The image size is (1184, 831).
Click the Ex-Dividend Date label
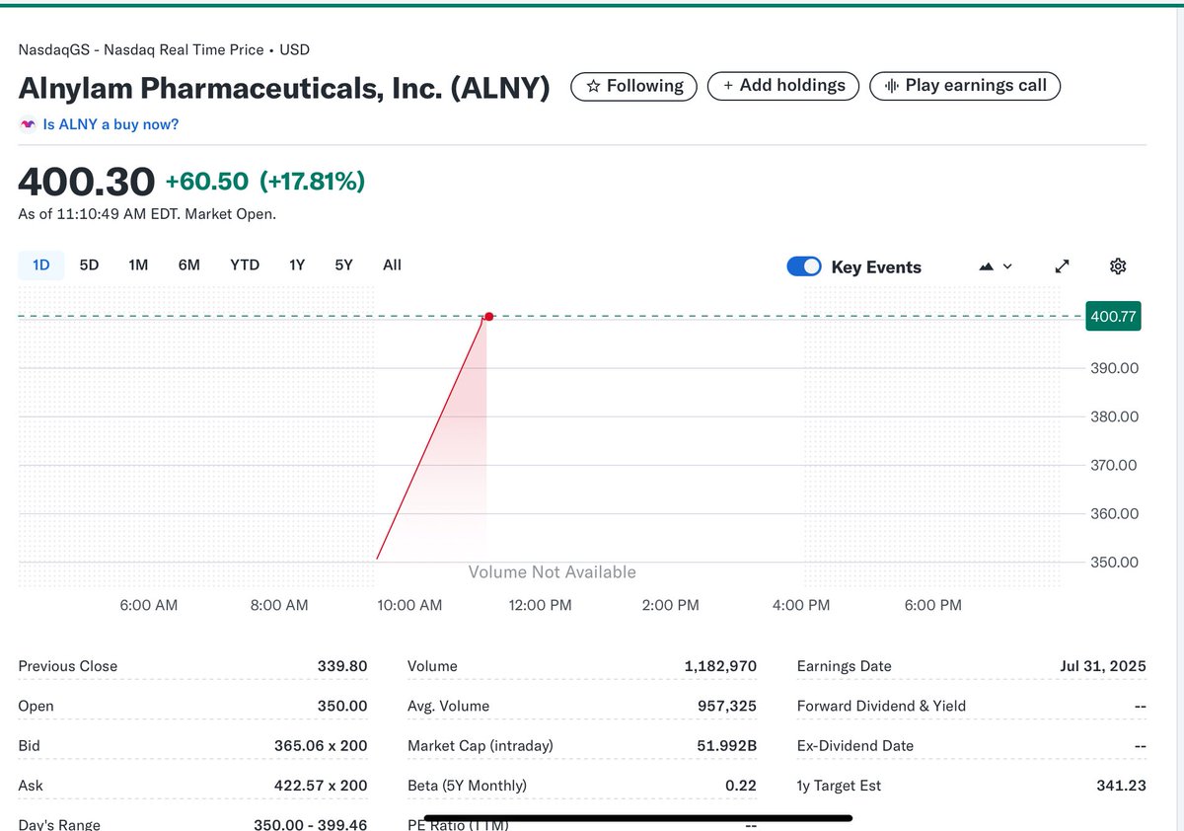pos(854,746)
